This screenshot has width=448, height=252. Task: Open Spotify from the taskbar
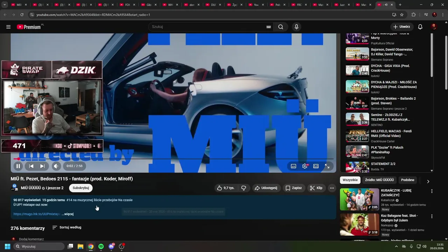click(x=101, y=246)
